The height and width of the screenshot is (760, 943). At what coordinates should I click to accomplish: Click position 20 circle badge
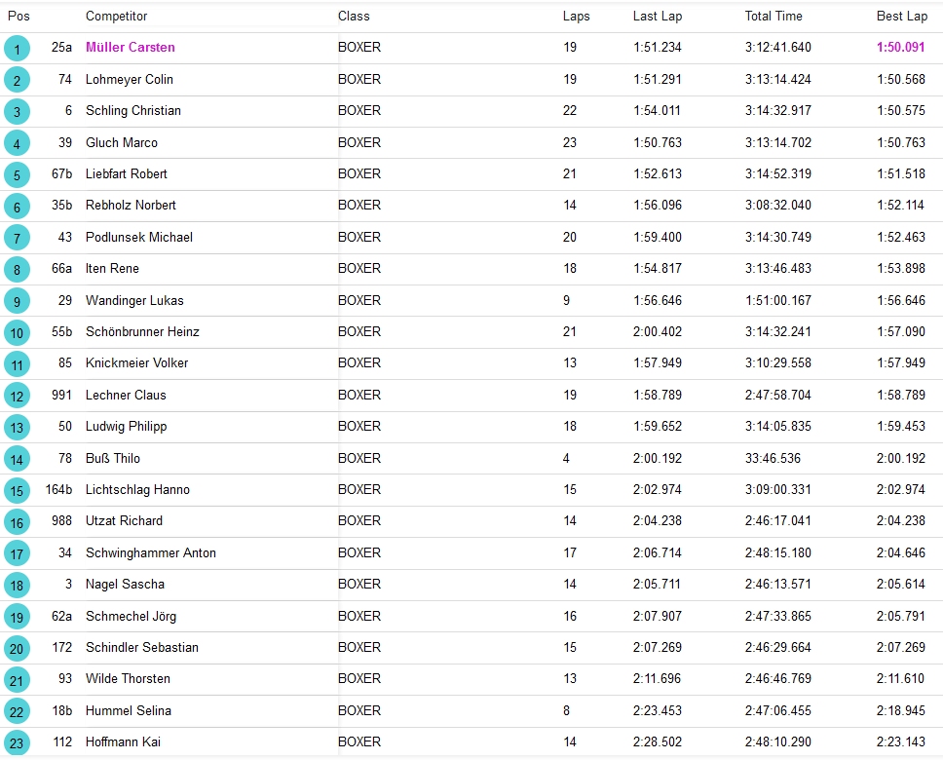(x=17, y=648)
